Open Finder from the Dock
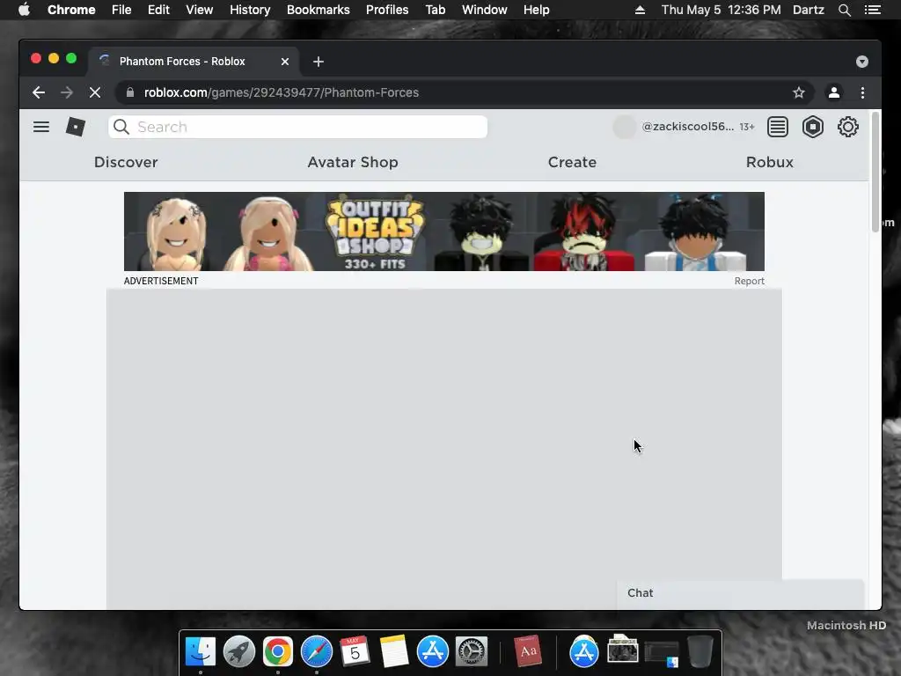901x676 pixels. click(x=201, y=652)
